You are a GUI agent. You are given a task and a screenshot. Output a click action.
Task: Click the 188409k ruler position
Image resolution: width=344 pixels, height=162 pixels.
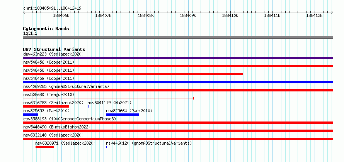pos(188,15)
